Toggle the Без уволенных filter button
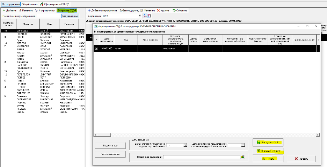The width and height of the screenshot is (327, 167). [x=70, y=16]
